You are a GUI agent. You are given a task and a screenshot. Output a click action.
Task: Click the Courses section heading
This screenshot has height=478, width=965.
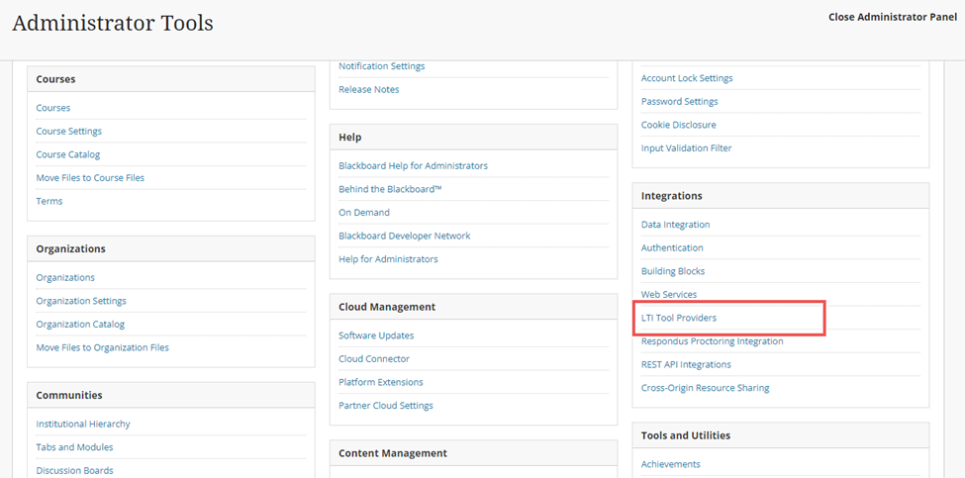coord(55,79)
